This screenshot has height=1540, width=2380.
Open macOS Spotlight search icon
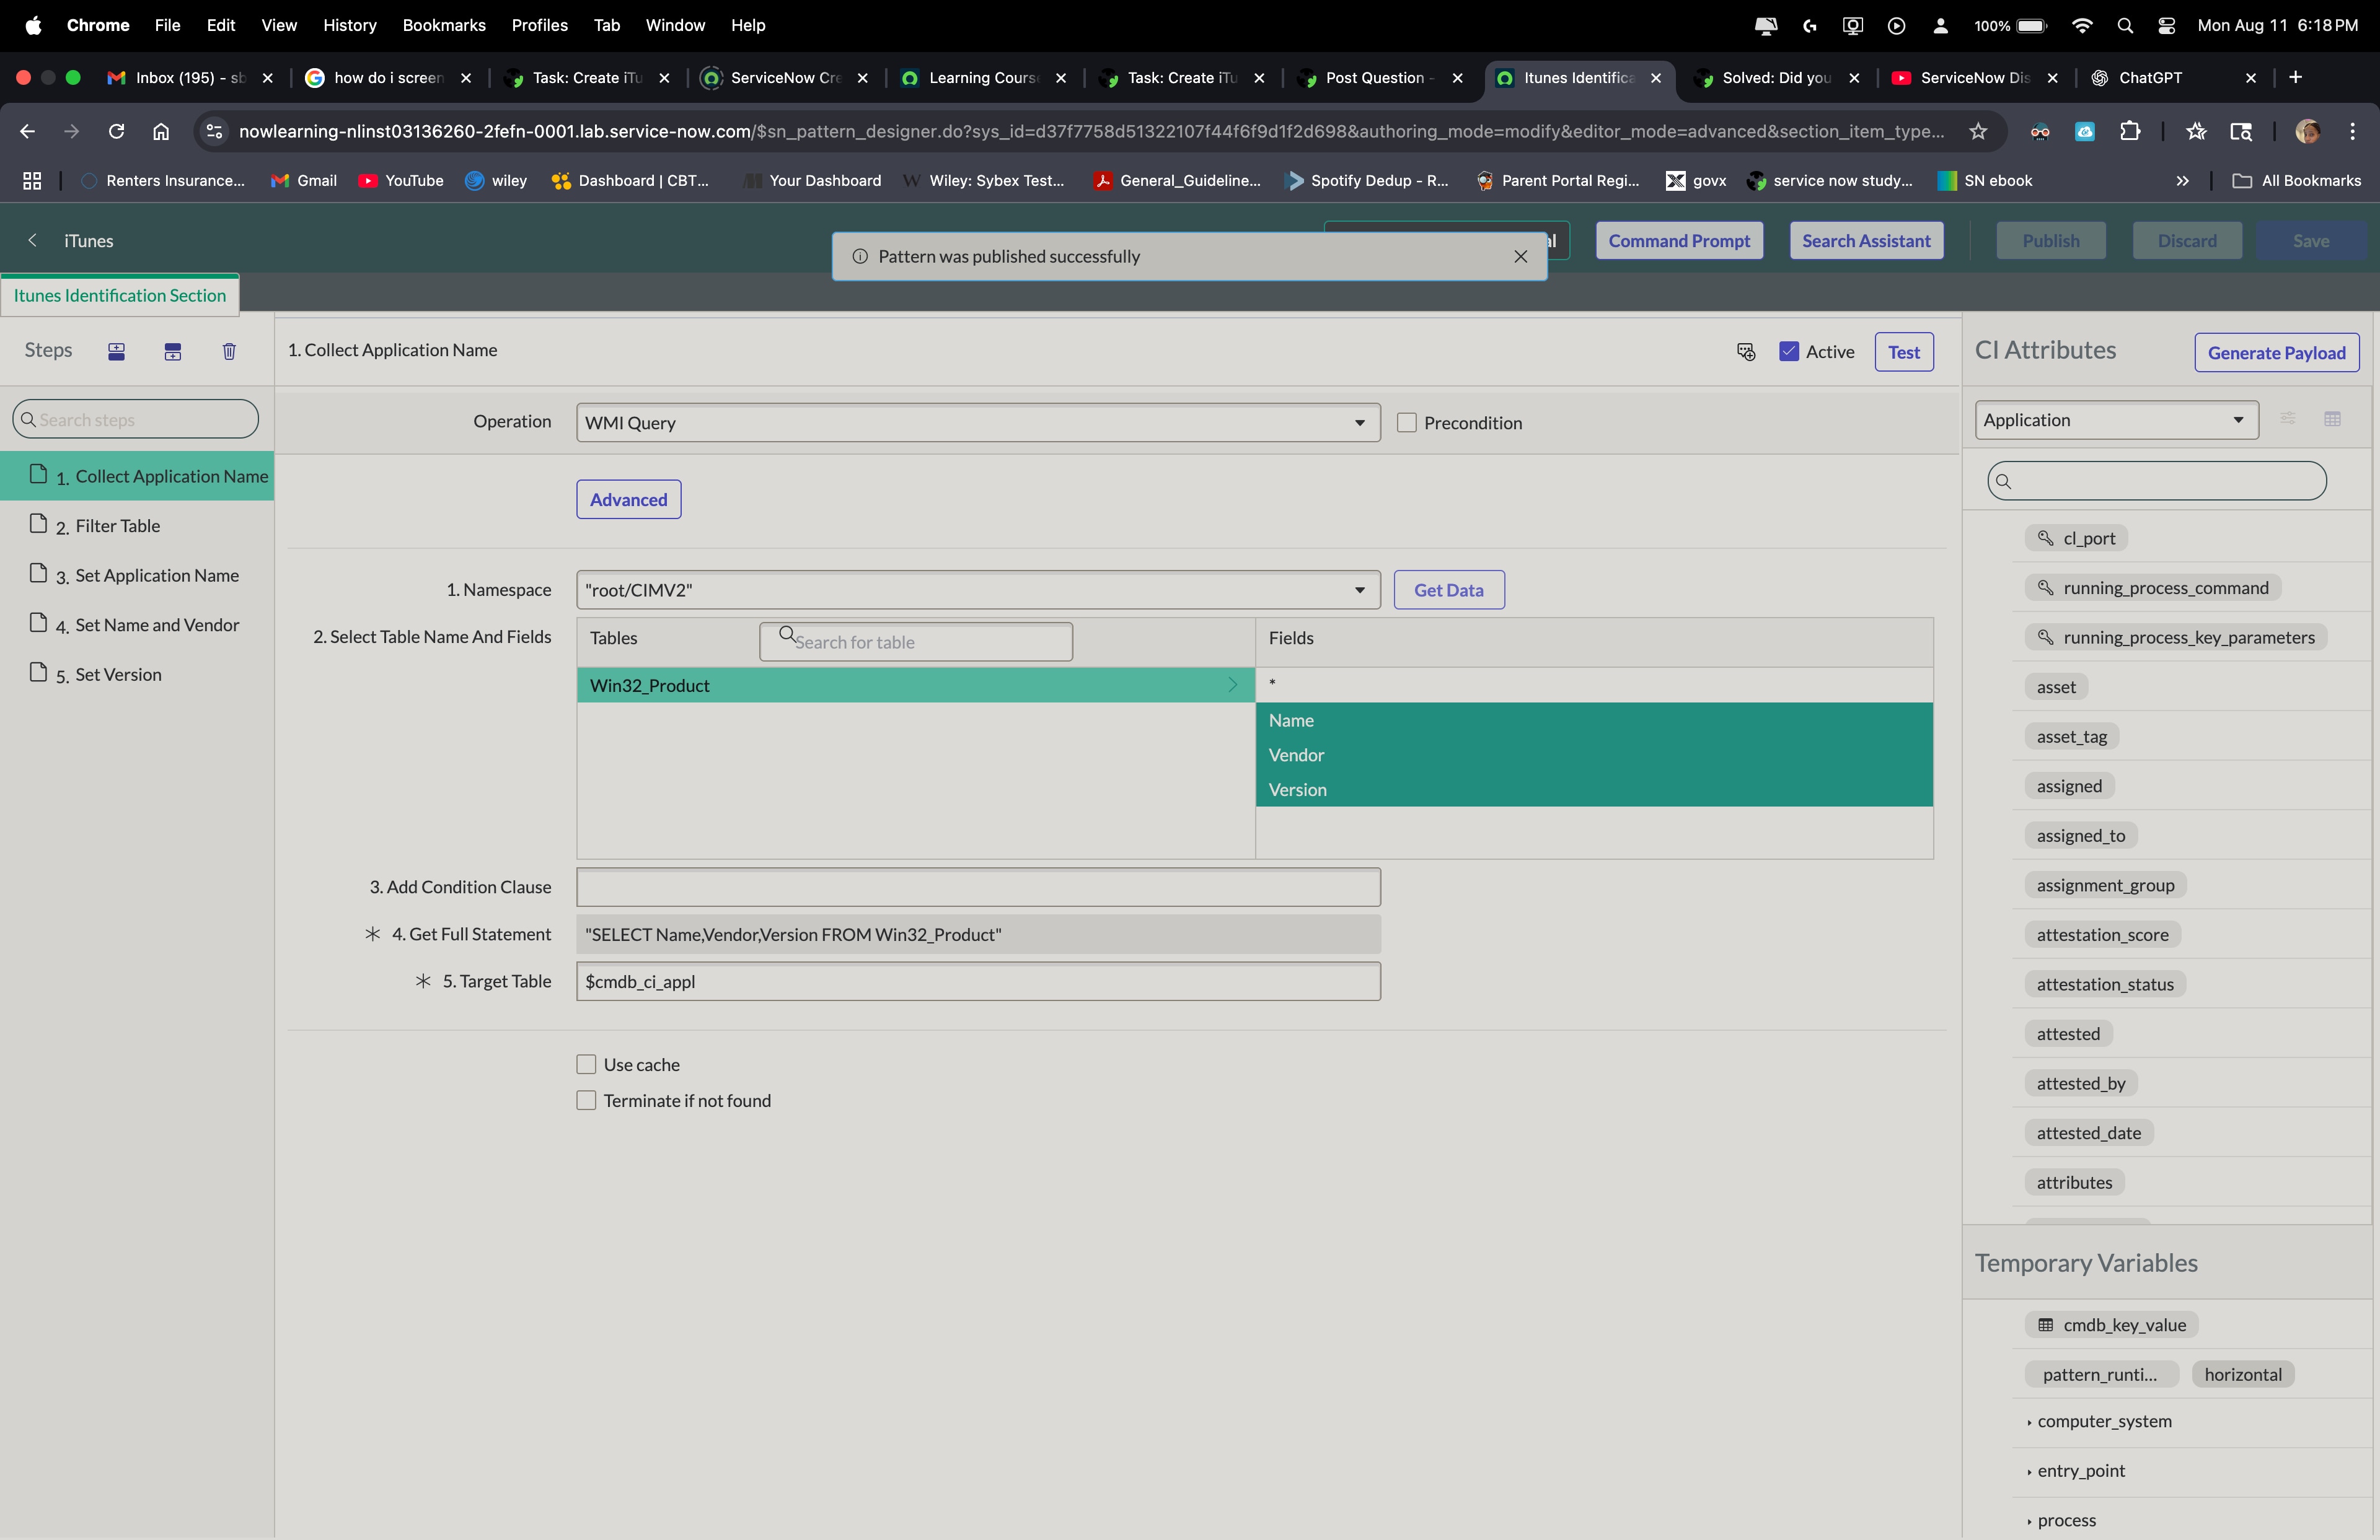(2125, 26)
